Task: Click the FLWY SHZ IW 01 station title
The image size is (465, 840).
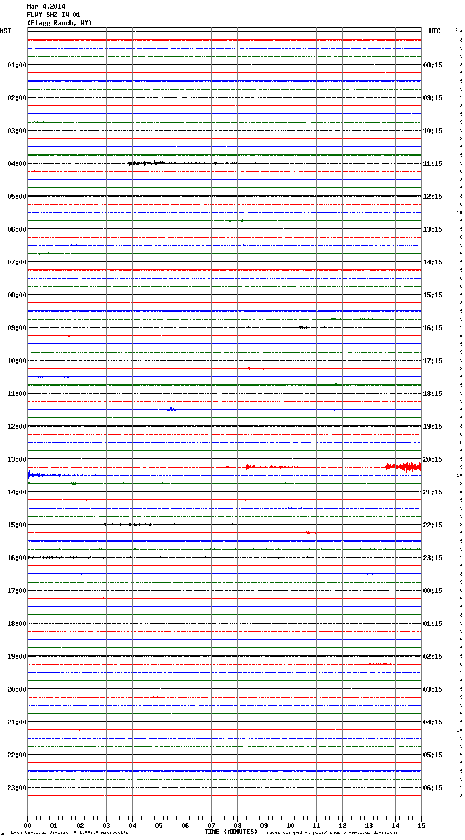Action: point(54,15)
